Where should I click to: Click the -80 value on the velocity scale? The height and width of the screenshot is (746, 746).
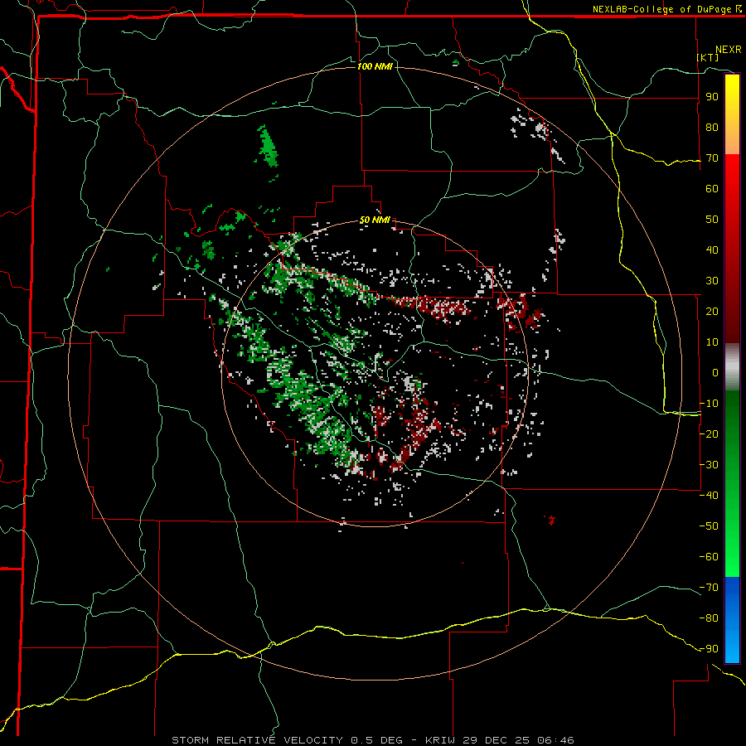tap(709, 618)
